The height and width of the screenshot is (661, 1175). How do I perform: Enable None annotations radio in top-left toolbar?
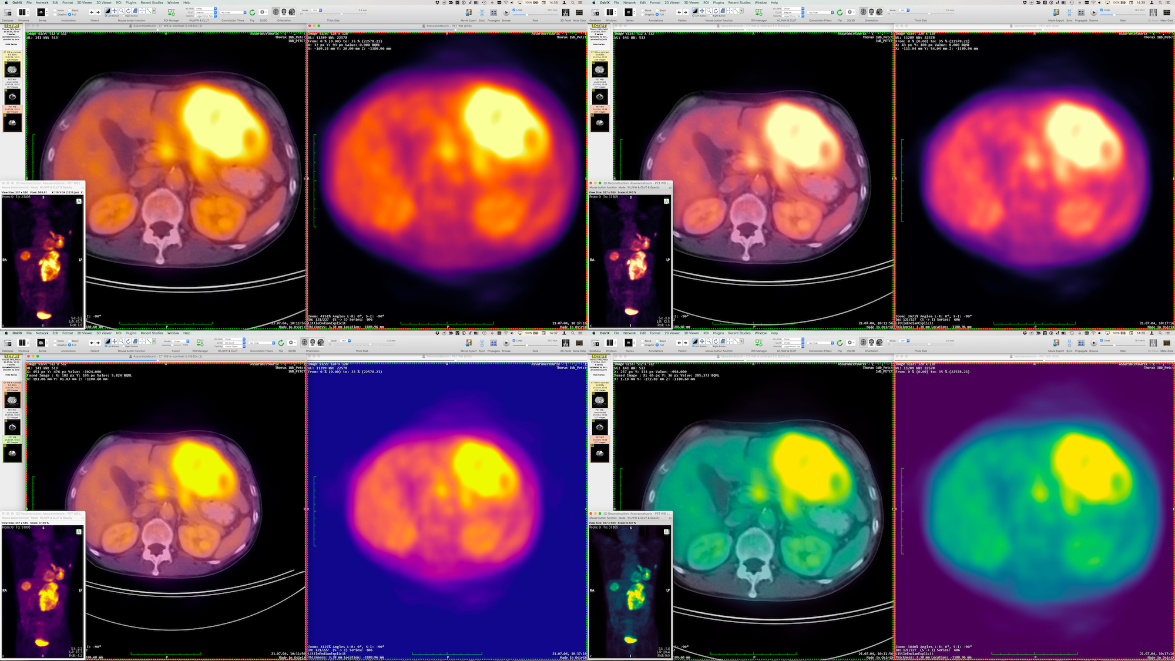[x=55, y=10]
